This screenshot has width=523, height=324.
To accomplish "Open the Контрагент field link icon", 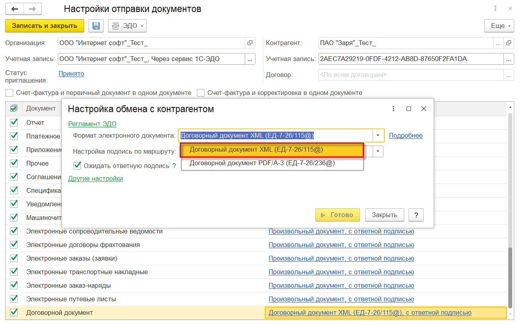I will point(508,43).
